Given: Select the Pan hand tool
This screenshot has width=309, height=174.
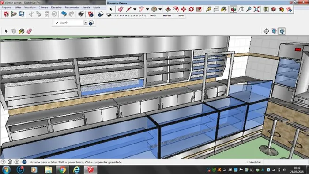Looking at the screenshot, I should (241, 9).
